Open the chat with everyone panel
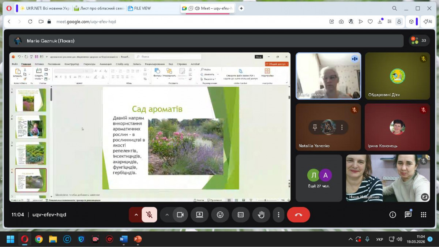The width and height of the screenshot is (439, 247). [408, 215]
